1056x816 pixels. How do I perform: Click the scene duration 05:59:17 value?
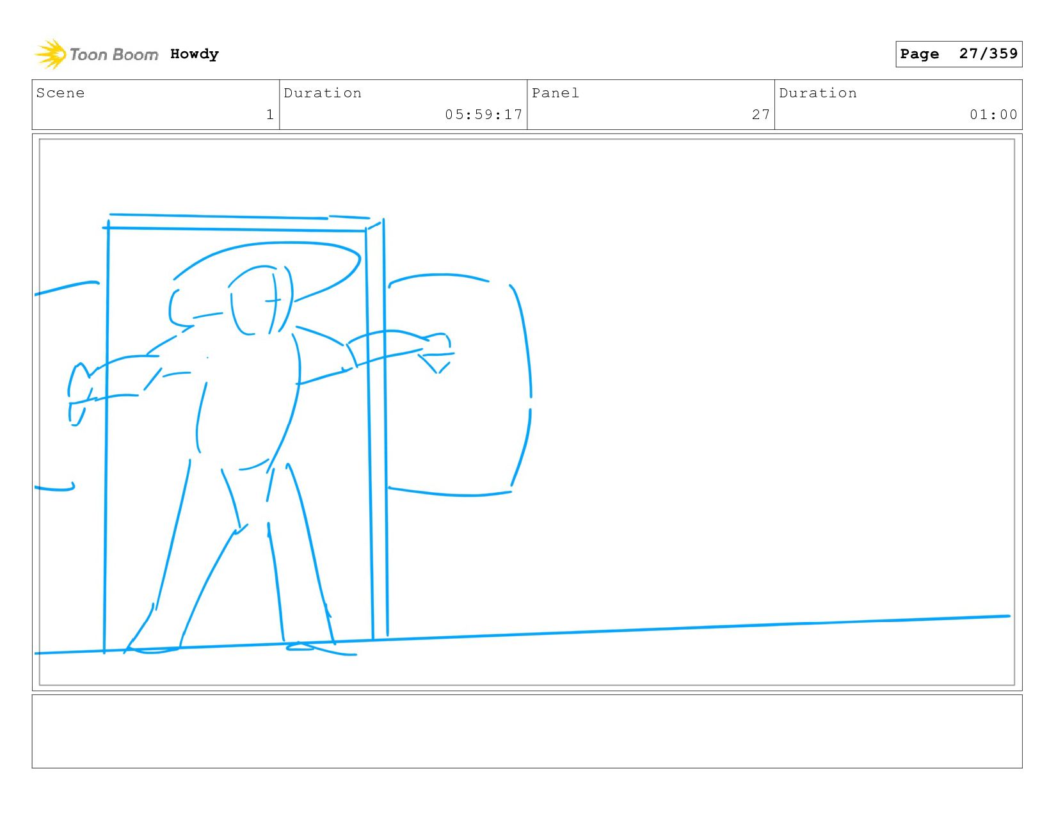tap(484, 115)
